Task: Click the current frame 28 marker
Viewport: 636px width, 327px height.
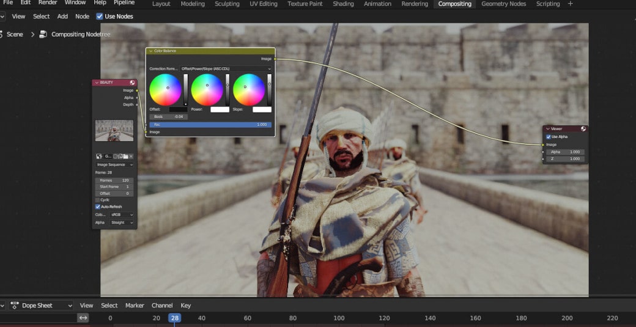Action: tap(175, 318)
